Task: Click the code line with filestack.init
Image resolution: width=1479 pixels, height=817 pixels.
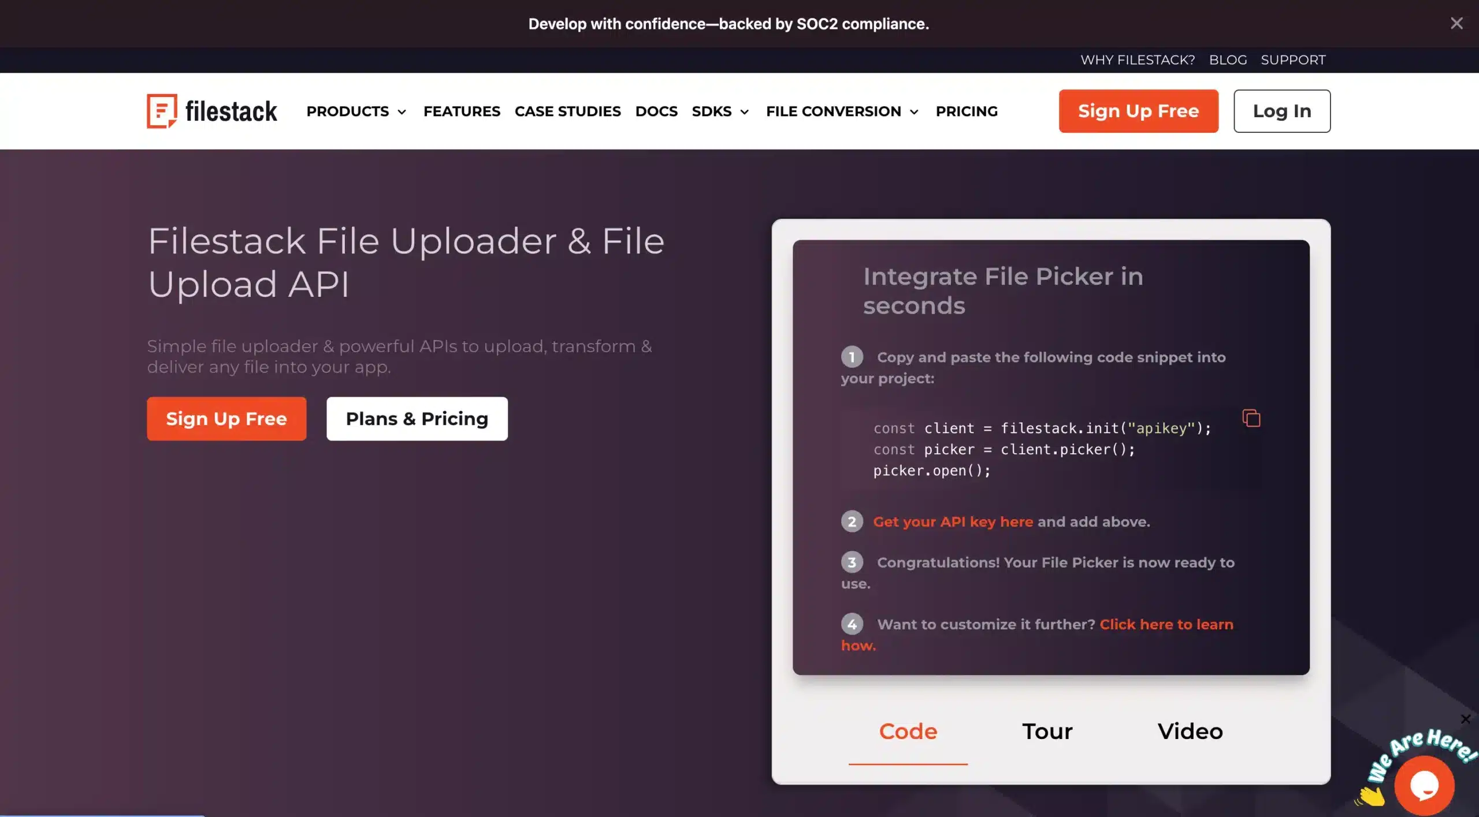Action: click(1042, 428)
